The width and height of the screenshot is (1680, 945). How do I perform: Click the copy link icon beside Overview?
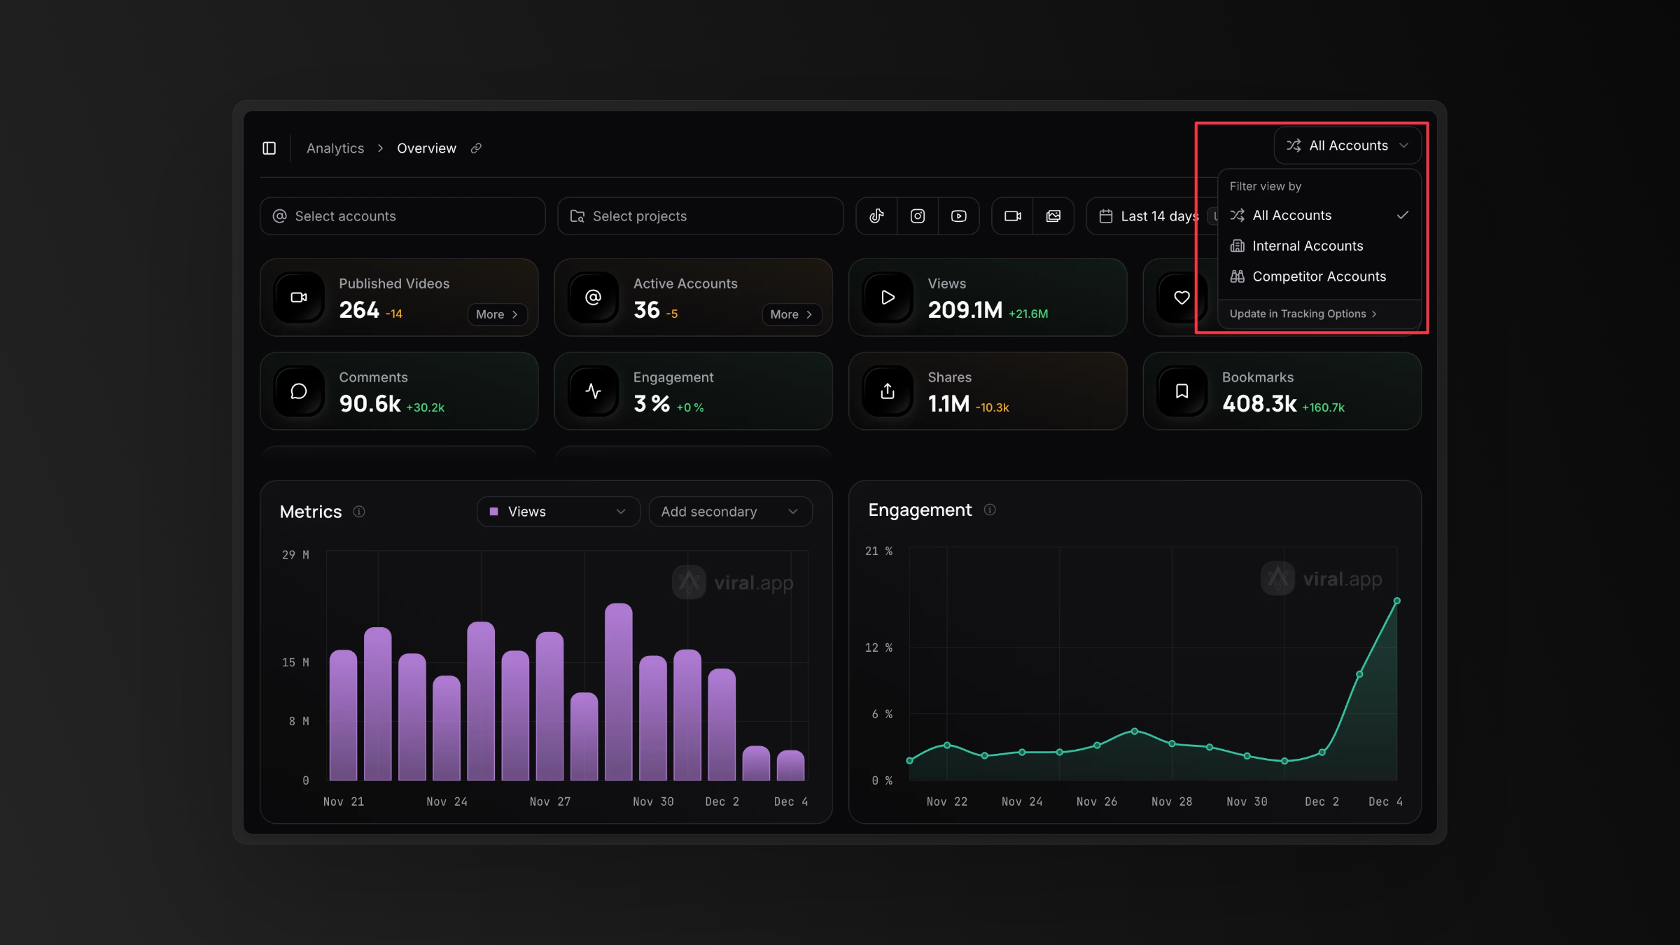pyautogui.click(x=476, y=148)
